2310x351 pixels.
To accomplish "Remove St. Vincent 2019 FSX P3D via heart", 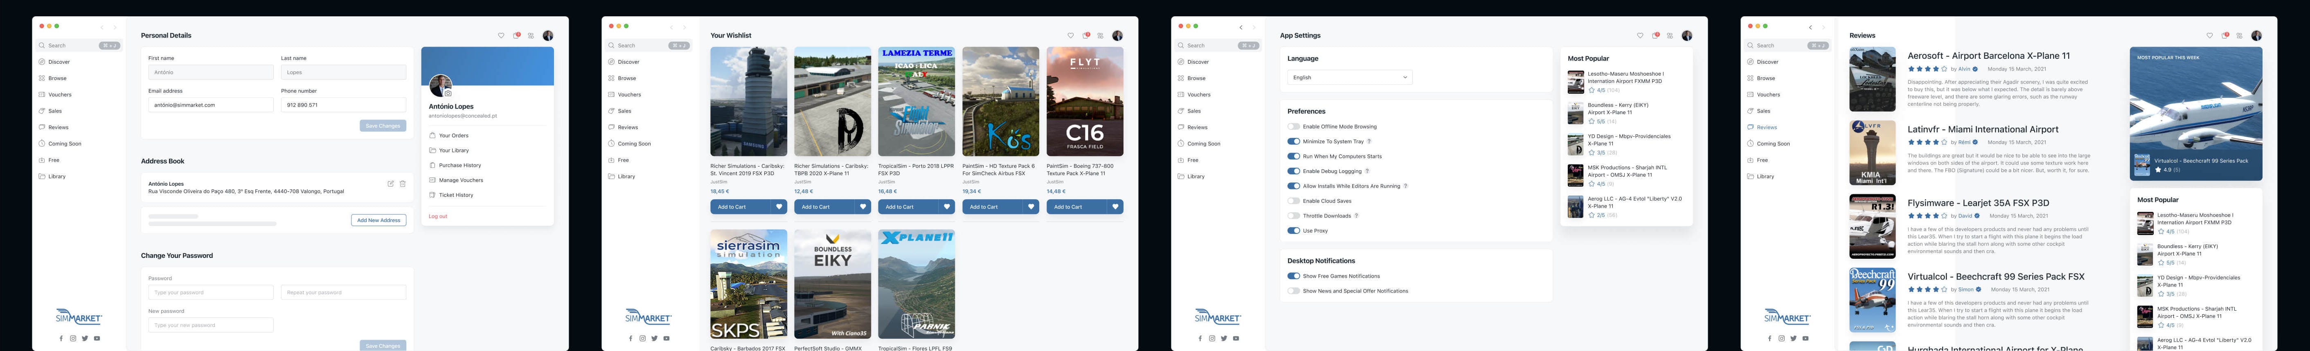I will (779, 207).
